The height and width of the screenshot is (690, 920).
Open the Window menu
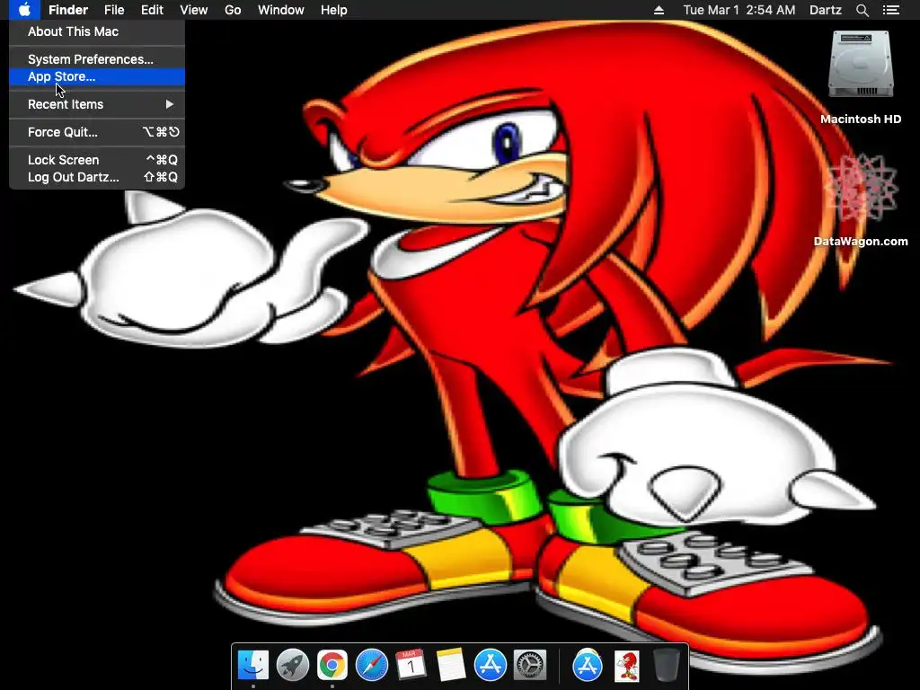[281, 10]
